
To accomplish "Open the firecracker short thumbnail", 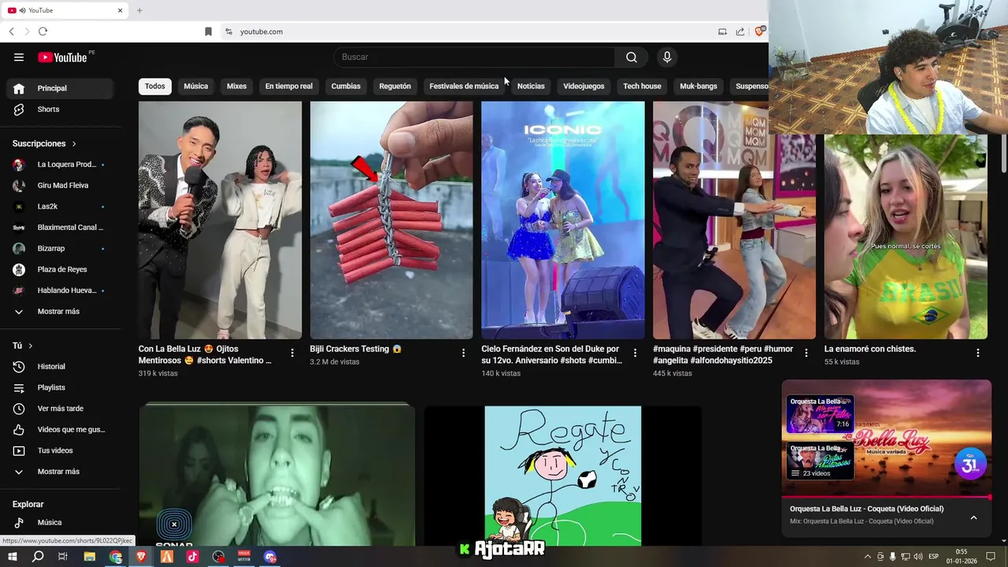I will [391, 220].
